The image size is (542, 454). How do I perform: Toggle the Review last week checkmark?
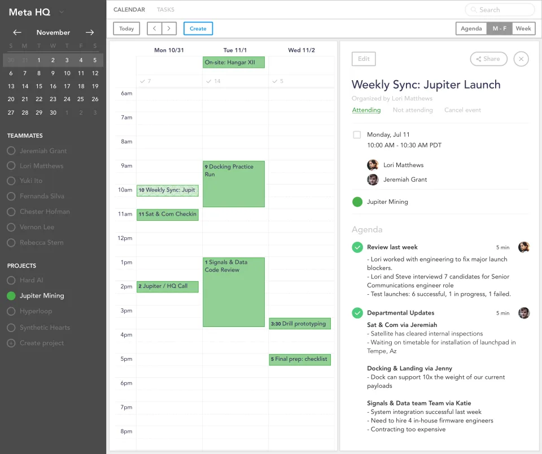point(357,247)
